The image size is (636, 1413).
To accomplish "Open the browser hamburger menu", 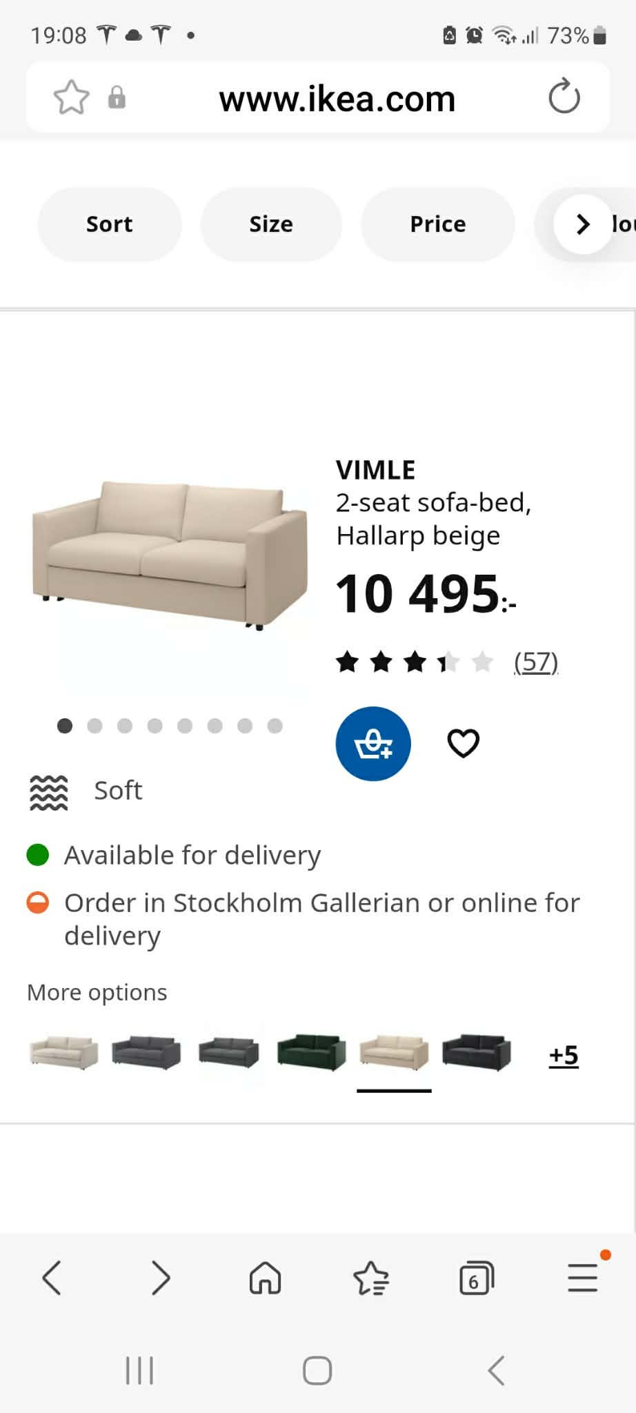I will click(x=583, y=1278).
